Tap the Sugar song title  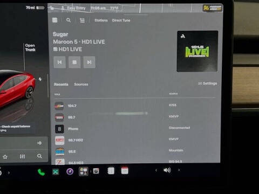[60, 34]
